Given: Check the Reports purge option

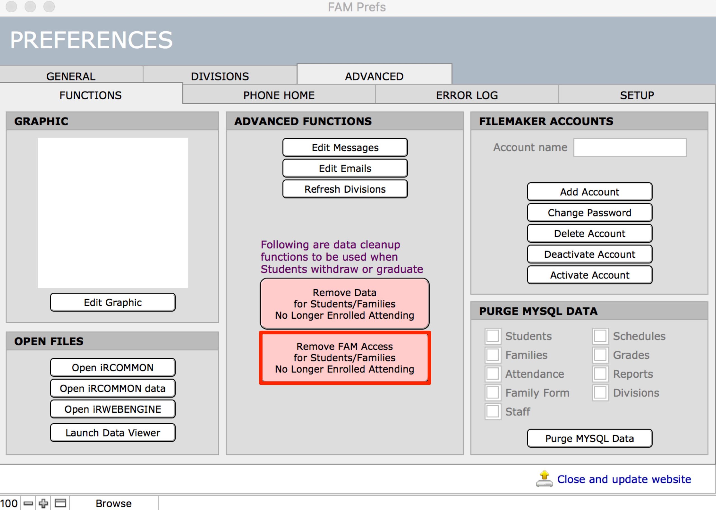Looking at the screenshot, I should (x=600, y=374).
